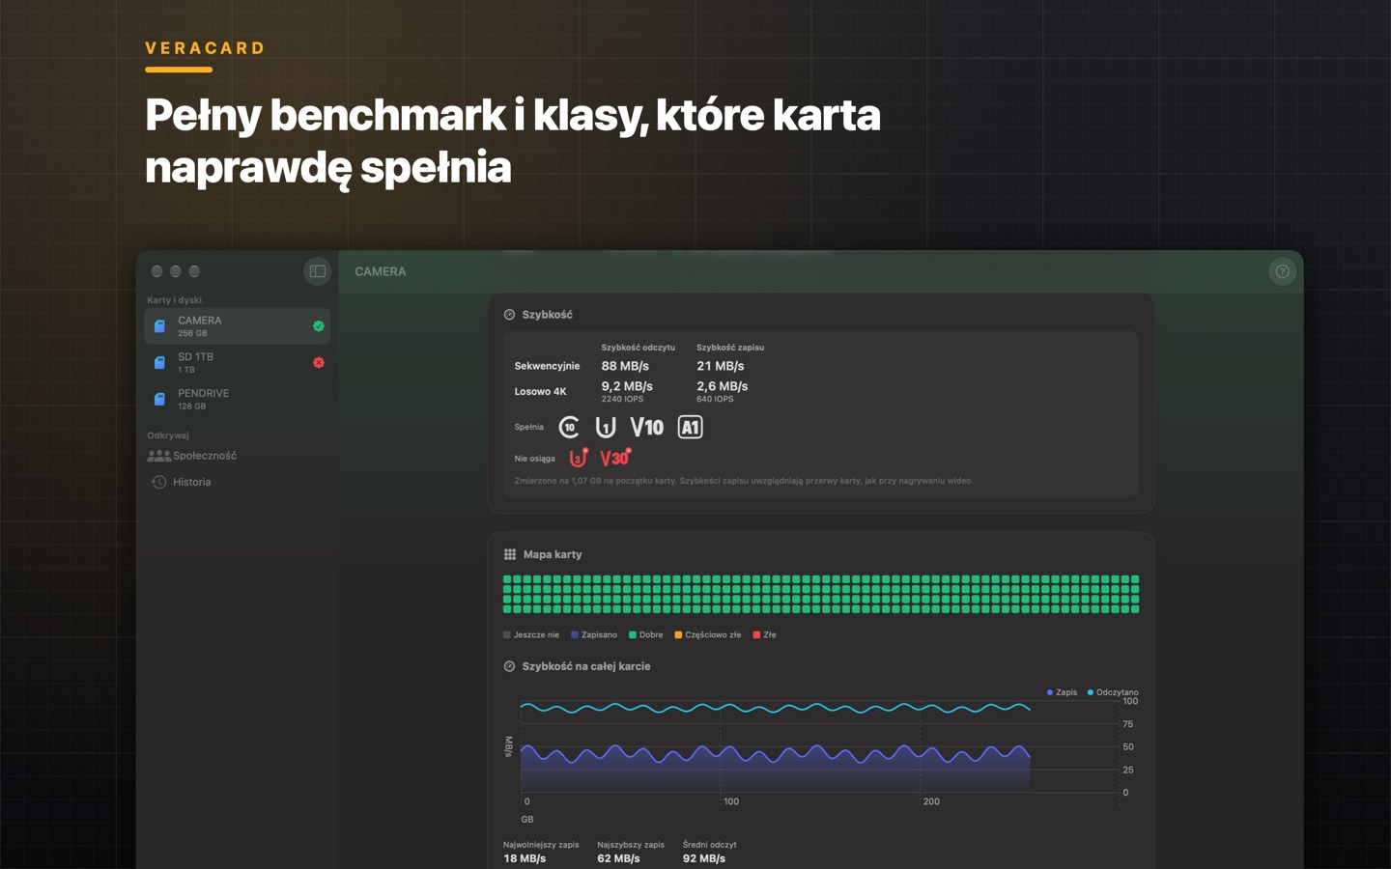
Task: Click the 21 MB/s sequential write value
Action: point(721,366)
